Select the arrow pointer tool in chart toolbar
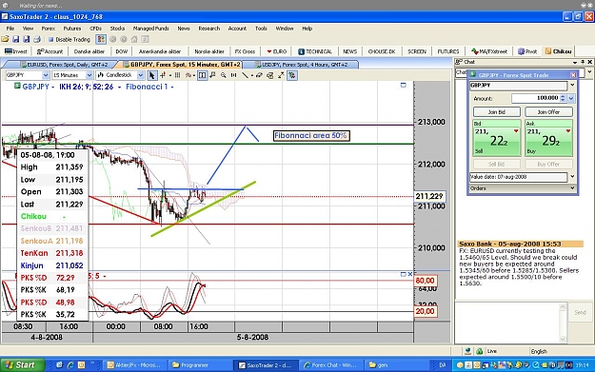Viewport: 595px width, 372px height. [151, 75]
